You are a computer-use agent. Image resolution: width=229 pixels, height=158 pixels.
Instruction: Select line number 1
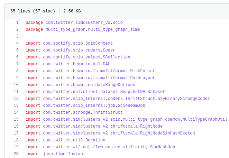(x=17, y=22)
